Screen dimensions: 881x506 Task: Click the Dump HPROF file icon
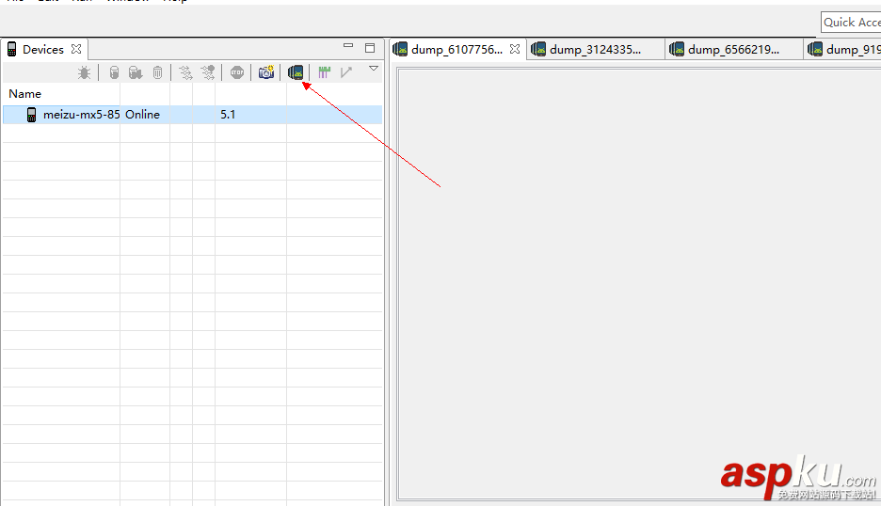(x=136, y=72)
